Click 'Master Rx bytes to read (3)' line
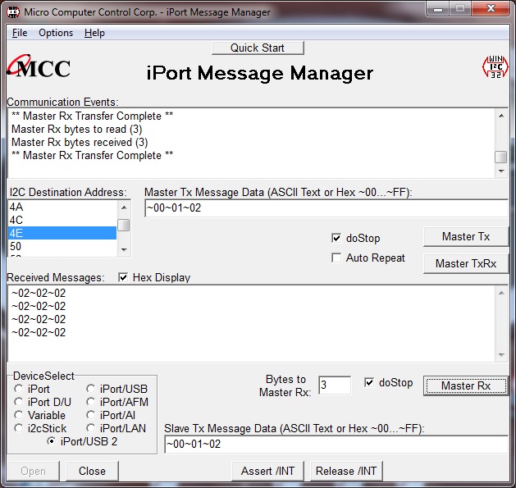Screen dimensions: 516x488 [76, 130]
